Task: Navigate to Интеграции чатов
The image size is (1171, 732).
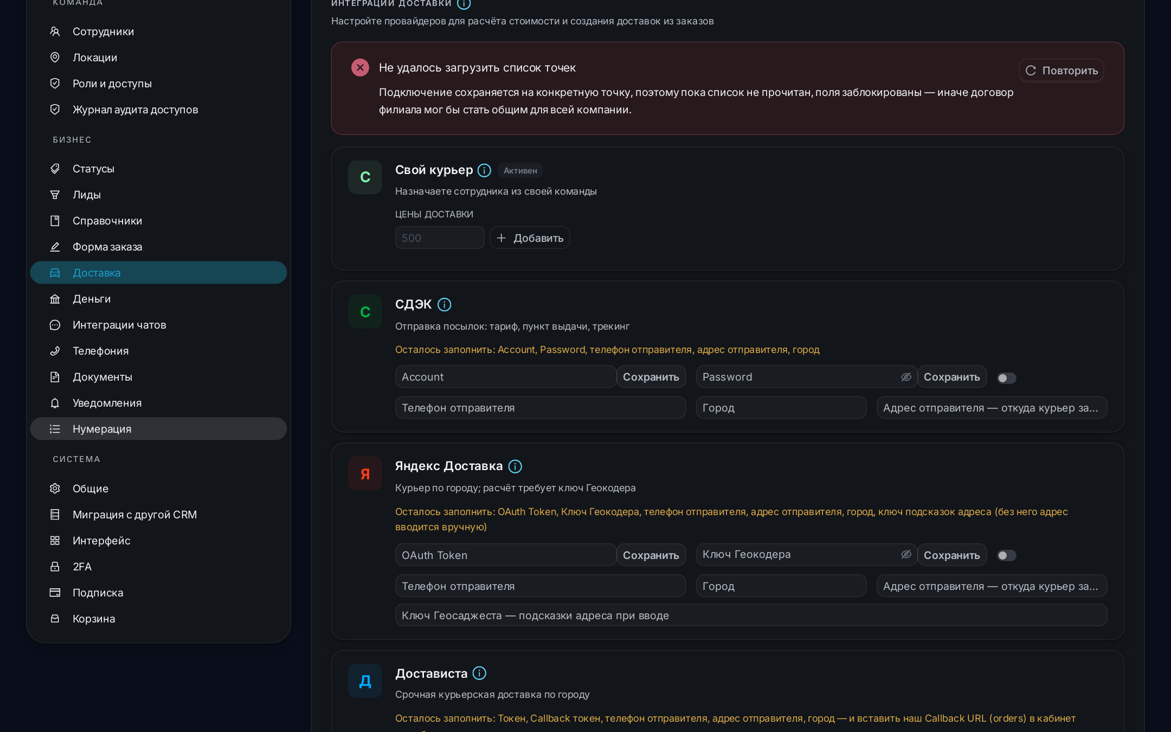Action: [x=158, y=325]
